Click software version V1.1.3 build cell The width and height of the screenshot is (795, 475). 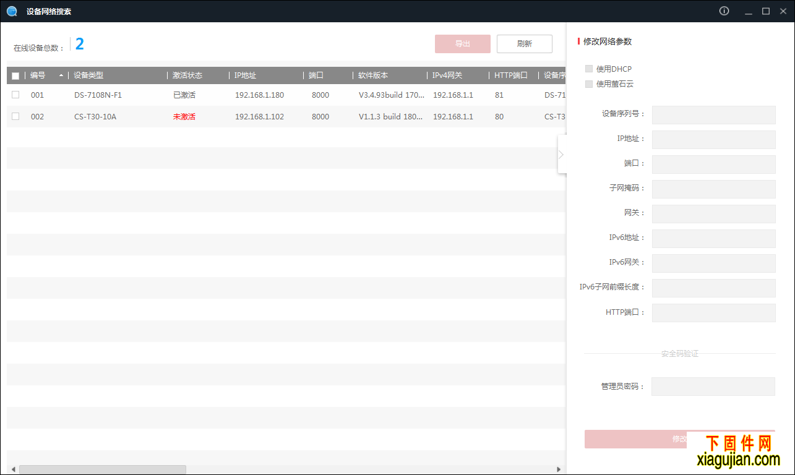coord(392,117)
